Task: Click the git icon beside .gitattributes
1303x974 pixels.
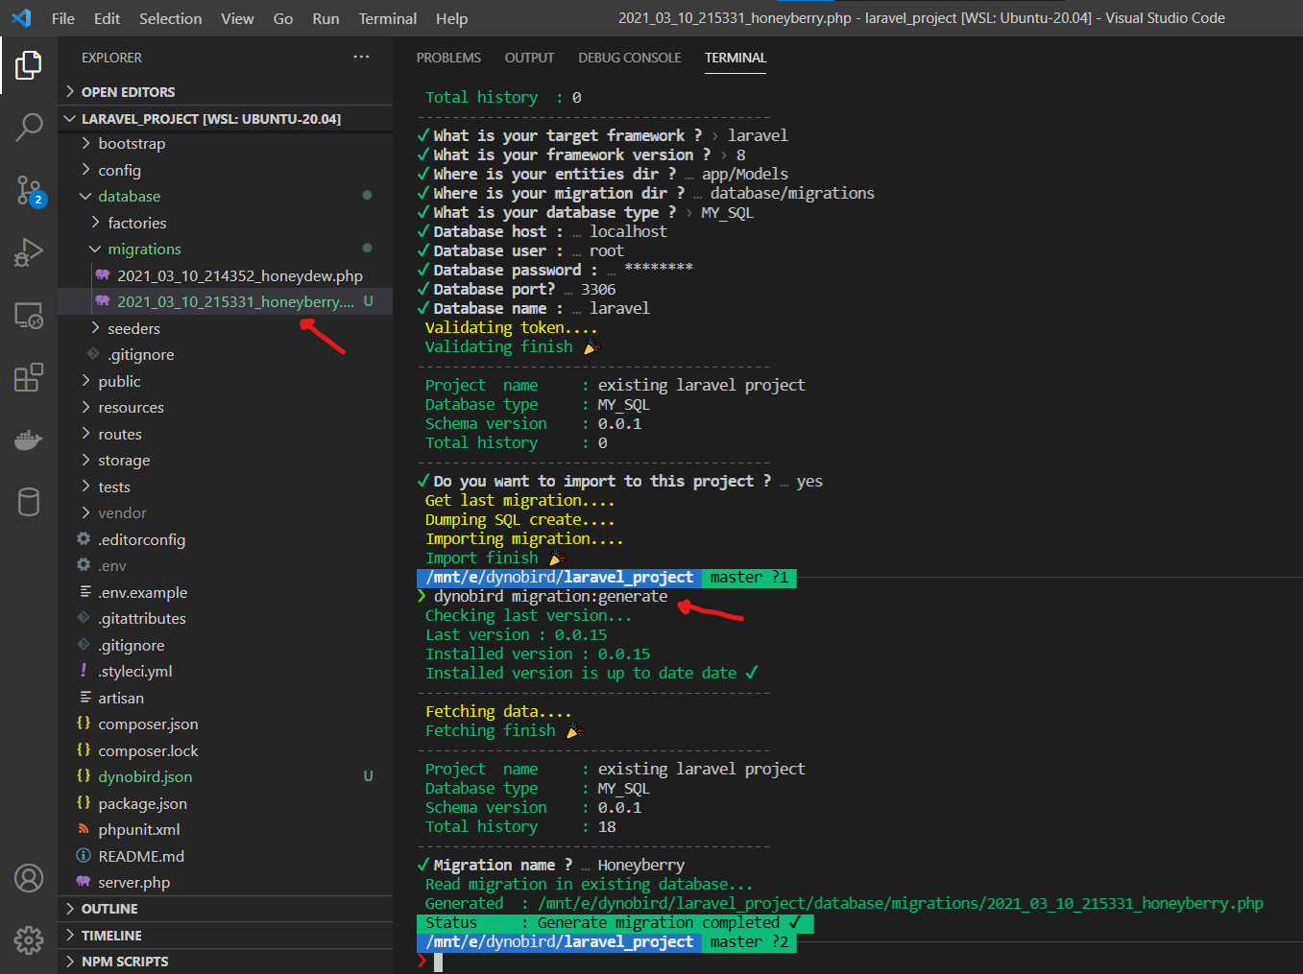Action: [84, 618]
